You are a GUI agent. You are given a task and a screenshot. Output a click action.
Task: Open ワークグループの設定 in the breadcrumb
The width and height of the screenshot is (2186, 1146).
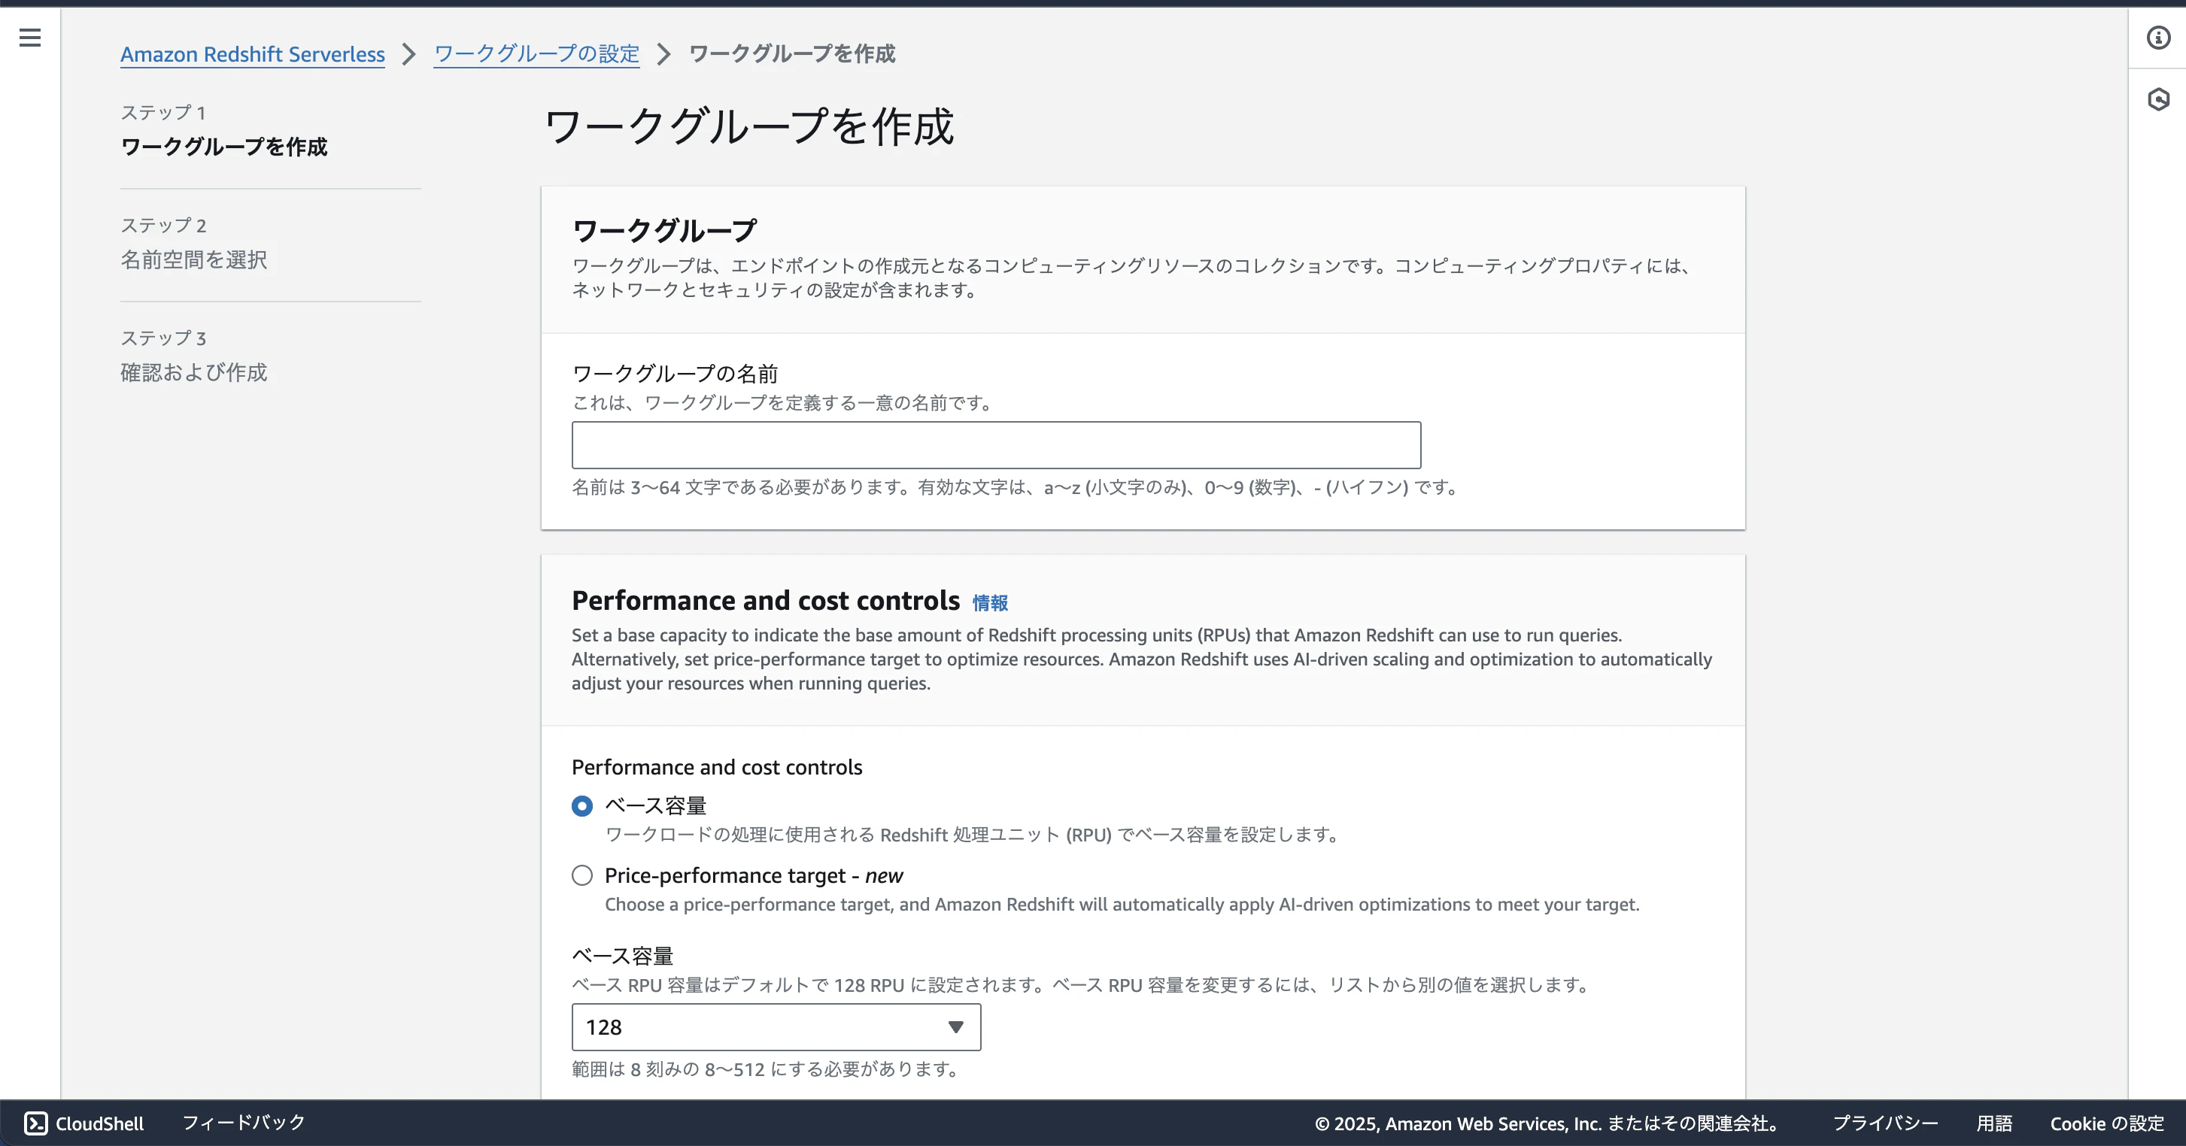[536, 53]
